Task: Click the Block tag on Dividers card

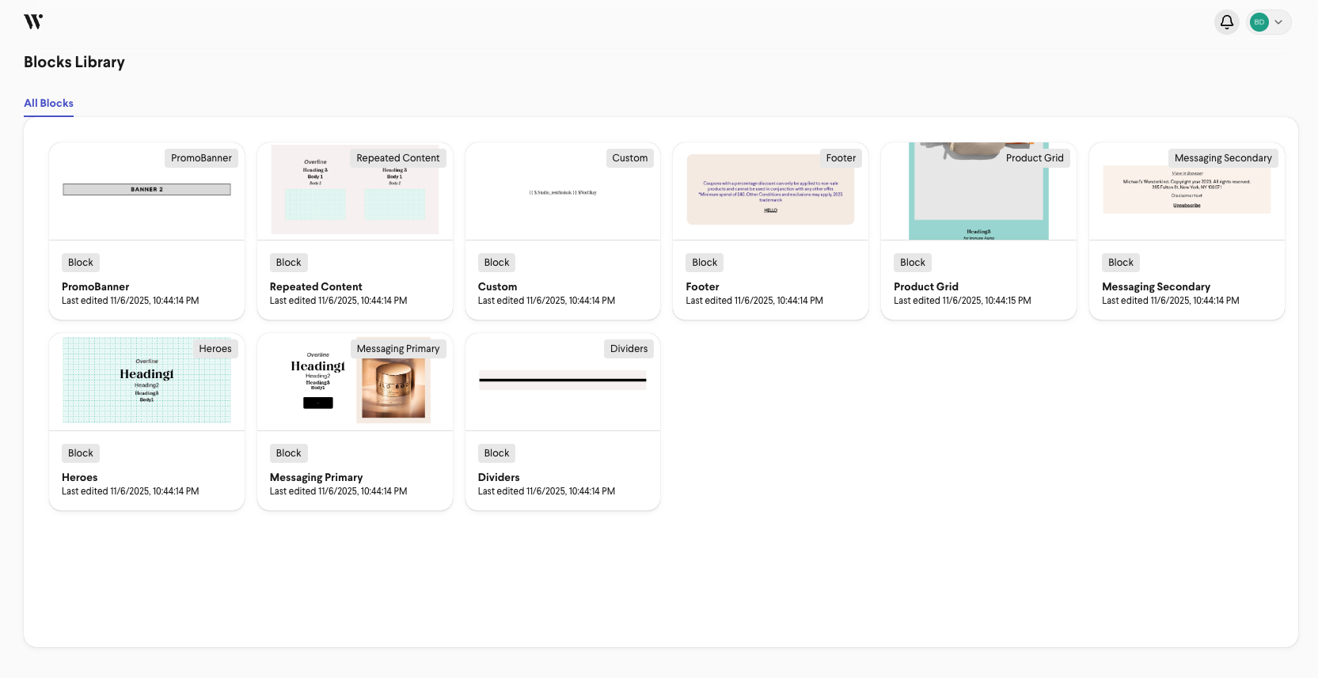Action: coord(496,453)
